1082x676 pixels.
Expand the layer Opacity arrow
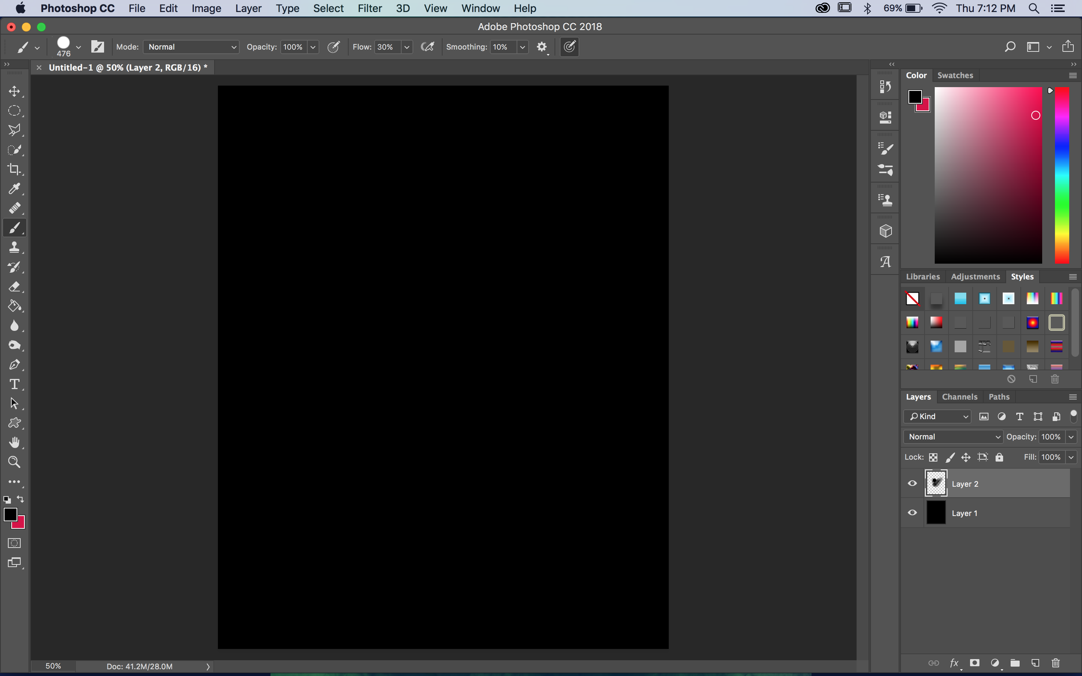(x=1071, y=437)
